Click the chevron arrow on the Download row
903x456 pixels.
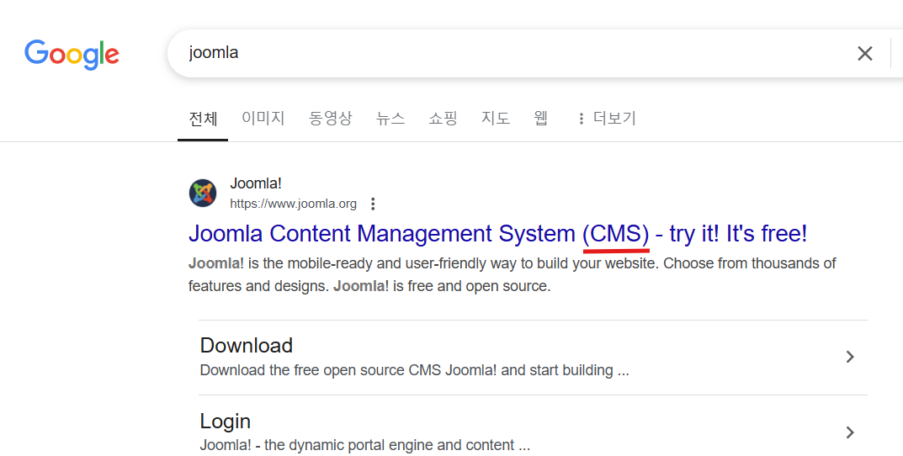tap(850, 357)
